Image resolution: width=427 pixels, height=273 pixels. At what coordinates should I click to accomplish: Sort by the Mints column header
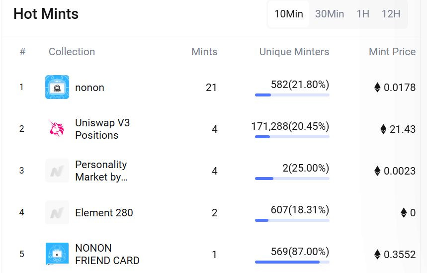click(204, 52)
